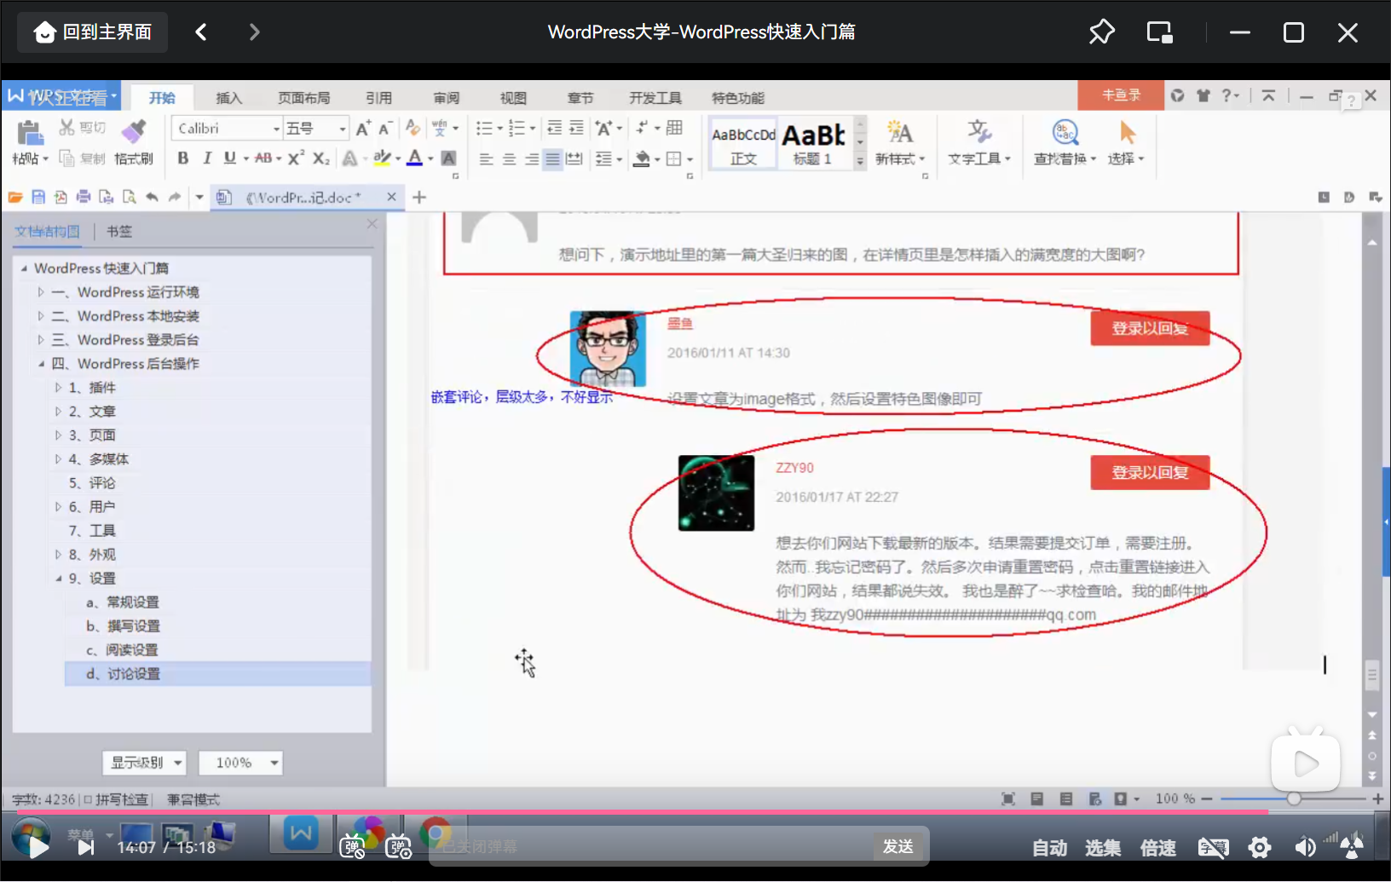Screen dimensions: 1391x882
Task: Apply character shading (gray A box)
Action: (x=448, y=158)
